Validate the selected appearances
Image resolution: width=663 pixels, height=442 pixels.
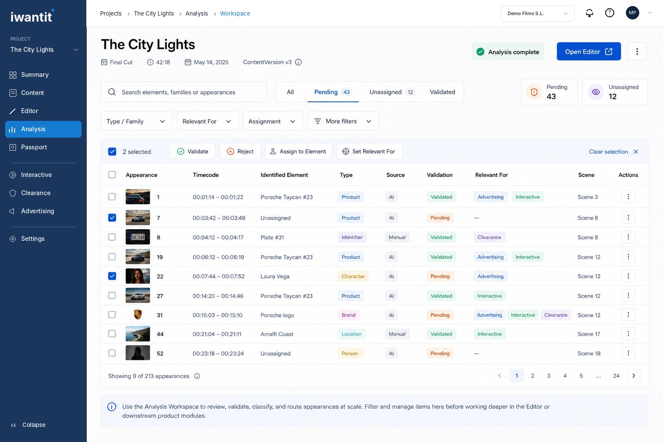pyautogui.click(x=193, y=152)
